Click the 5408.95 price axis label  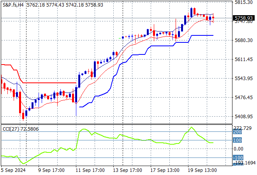pos(244,116)
